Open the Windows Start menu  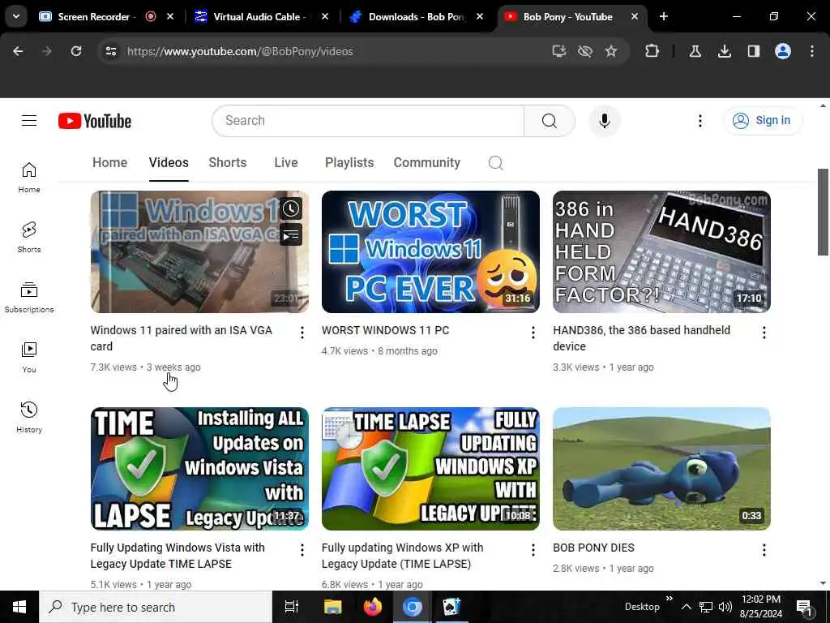coord(19,607)
